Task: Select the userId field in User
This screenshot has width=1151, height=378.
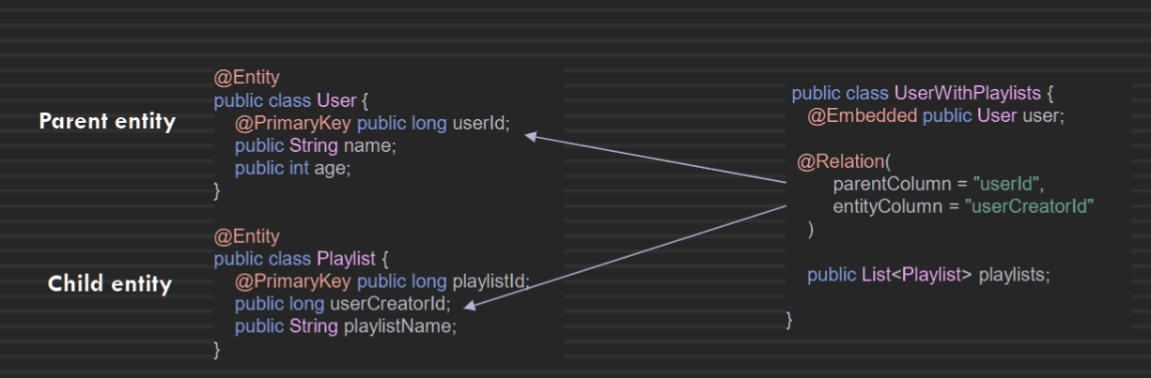Action: 481,123
